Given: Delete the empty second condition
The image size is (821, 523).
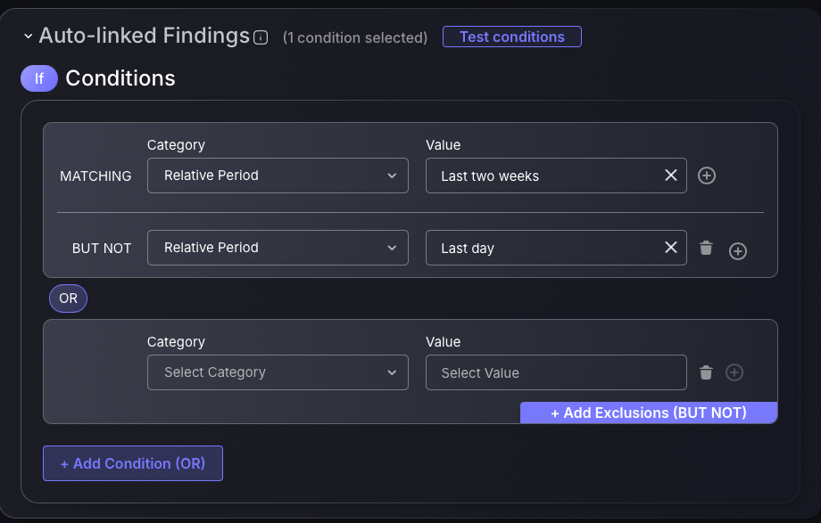Looking at the screenshot, I should point(706,372).
